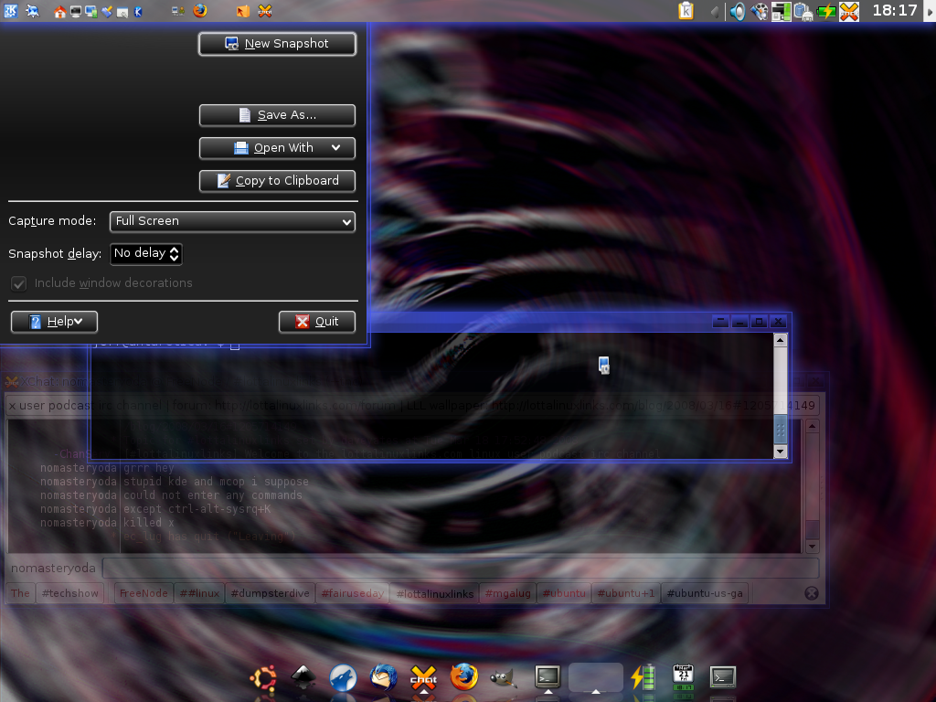The height and width of the screenshot is (702, 936).
Task: Switch to ##linux channel tab
Action: pos(199,593)
